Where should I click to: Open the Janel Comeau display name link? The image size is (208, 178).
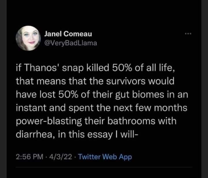pyautogui.click(x=68, y=34)
